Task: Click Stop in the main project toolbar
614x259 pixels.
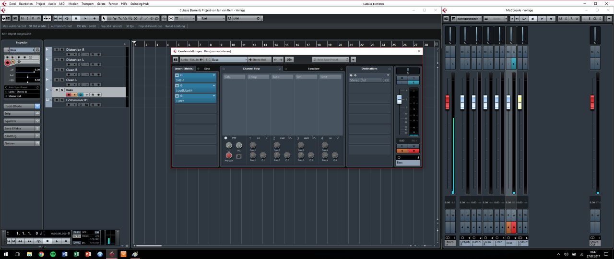Action: [x=76, y=18]
